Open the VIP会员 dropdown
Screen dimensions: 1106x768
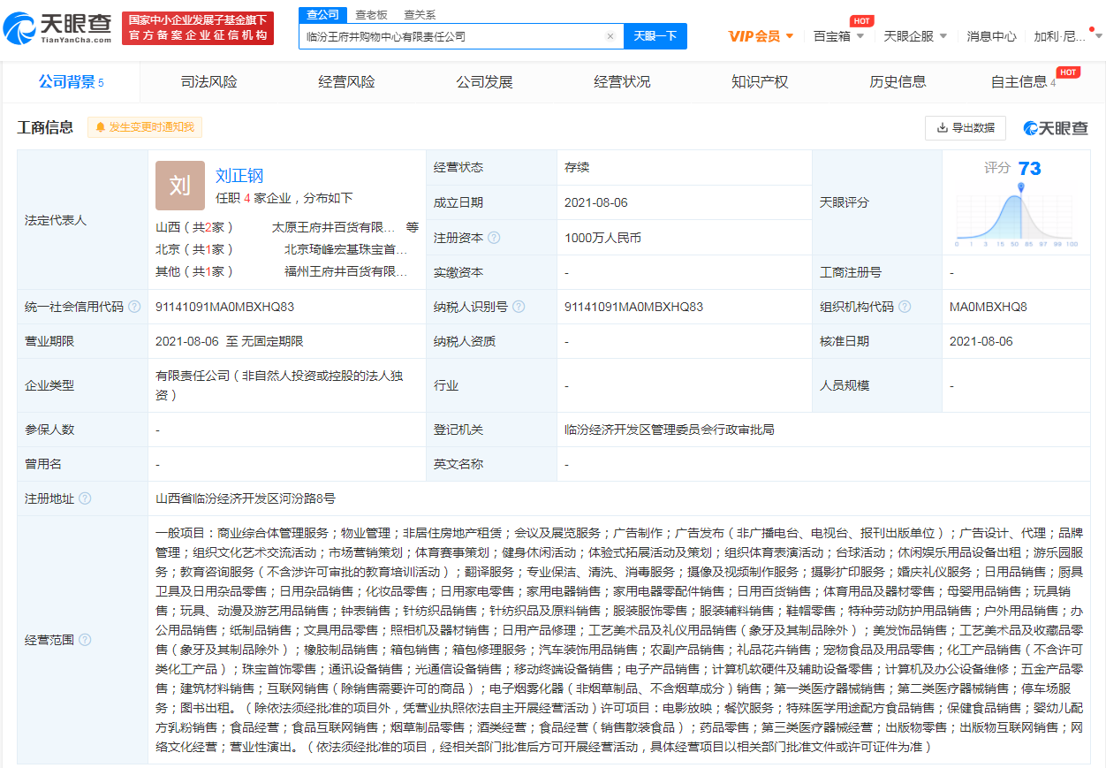[x=761, y=36]
